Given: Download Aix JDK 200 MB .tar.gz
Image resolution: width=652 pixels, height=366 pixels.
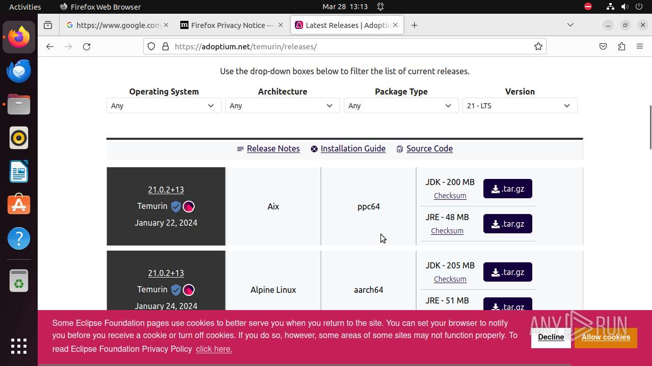Looking at the screenshot, I should [x=508, y=189].
